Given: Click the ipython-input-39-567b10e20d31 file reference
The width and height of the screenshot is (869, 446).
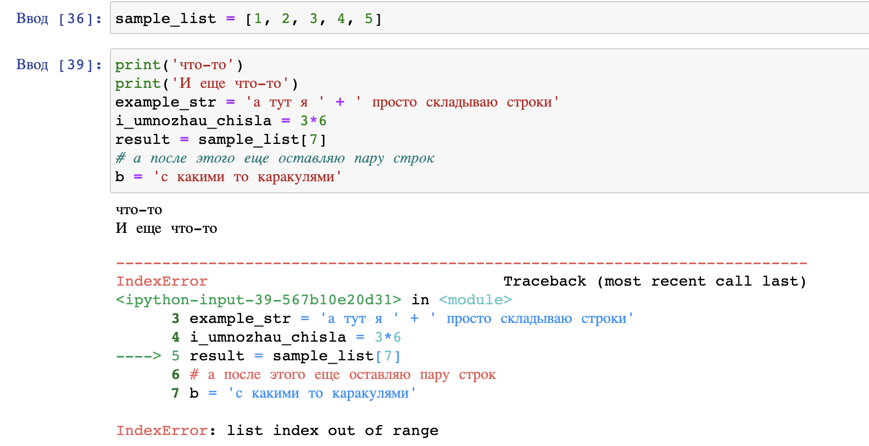Looking at the screenshot, I should [258, 300].
